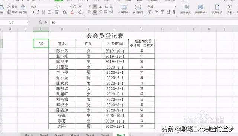The height and width of the screenshot is (136, 238).
Task: Click the decrease font size icon
Action: pos(80,7)
